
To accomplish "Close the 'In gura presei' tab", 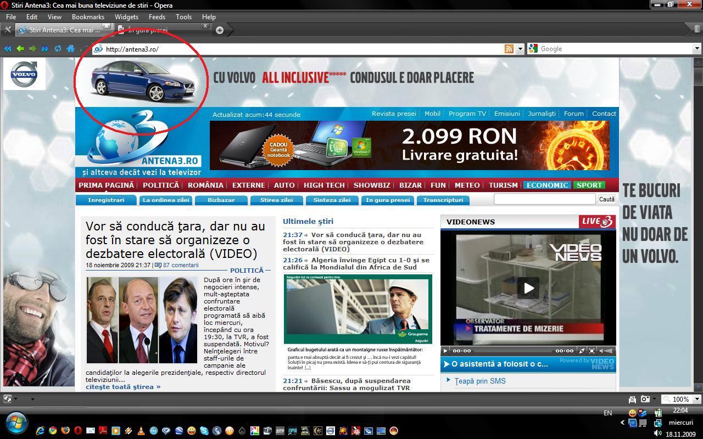I will (x=205, y=26).
